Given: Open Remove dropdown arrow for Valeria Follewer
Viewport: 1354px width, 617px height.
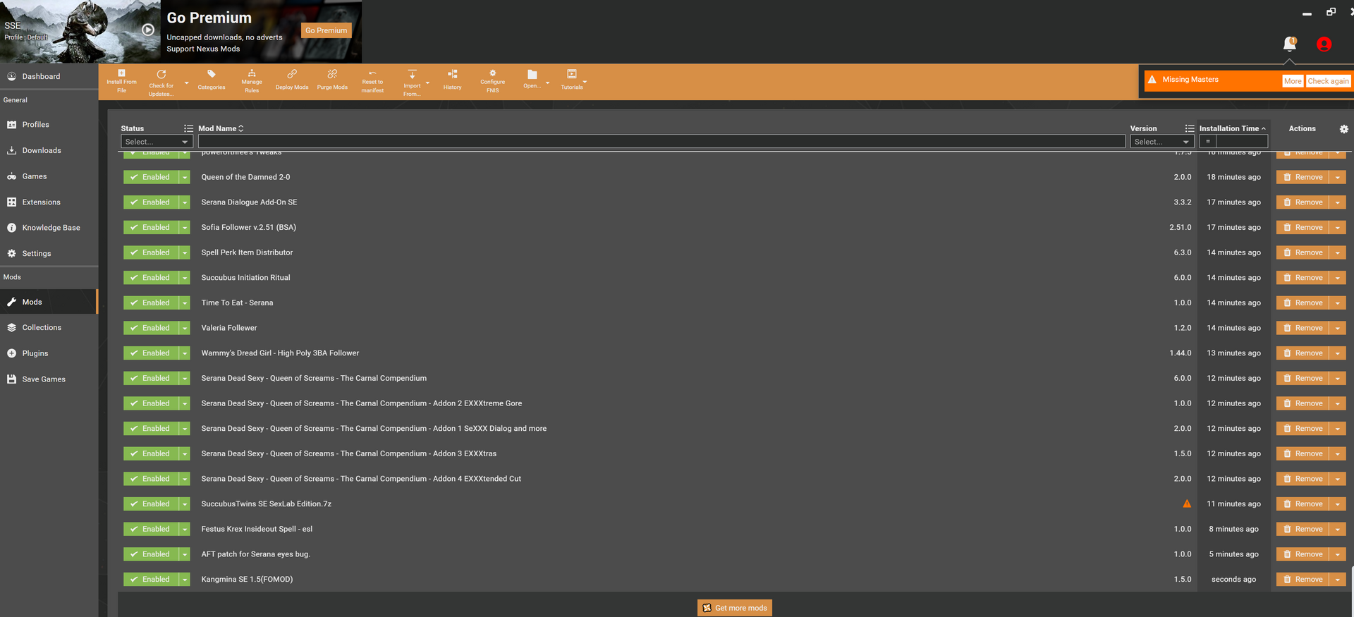Looking at the screenshot, I should (1337, 328).
